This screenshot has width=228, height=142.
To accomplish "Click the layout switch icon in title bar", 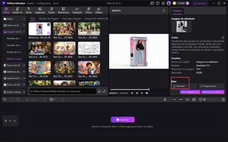I will point(152,3).
